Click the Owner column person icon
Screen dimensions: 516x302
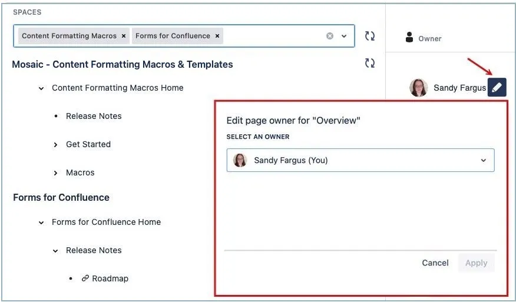tap(409, 37)
